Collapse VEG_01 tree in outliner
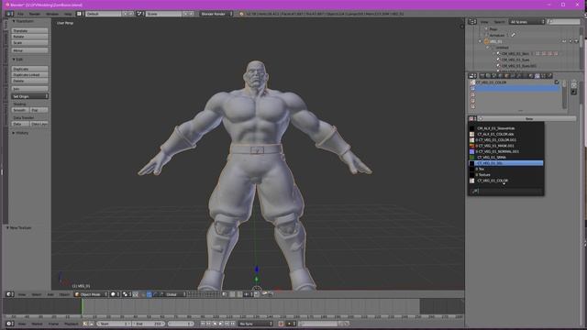The height and width of the screenshot is (330, 587). coord(481,41)
